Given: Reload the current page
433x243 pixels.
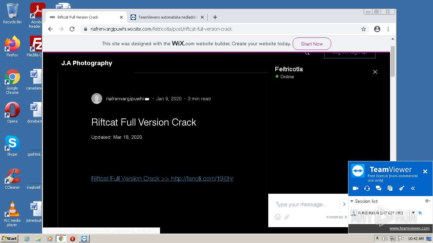Looking at the screenshot, I should [x=72, y=29].
